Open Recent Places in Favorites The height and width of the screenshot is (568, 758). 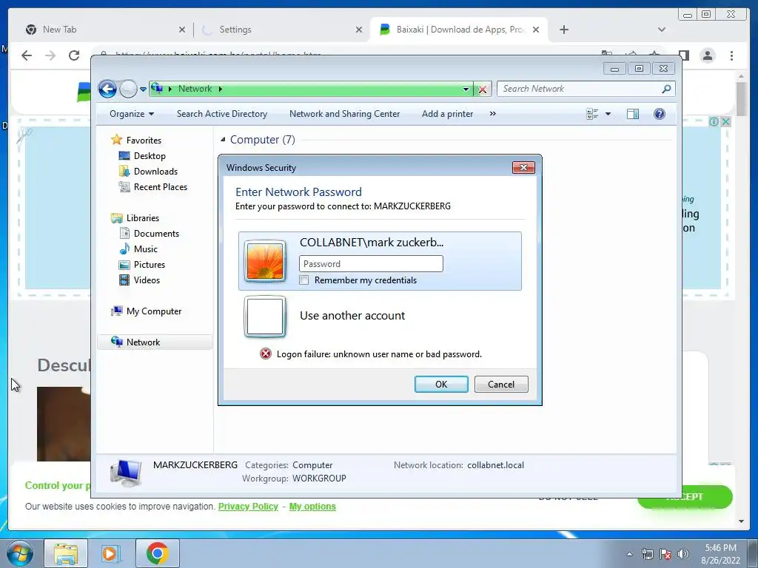160,187
